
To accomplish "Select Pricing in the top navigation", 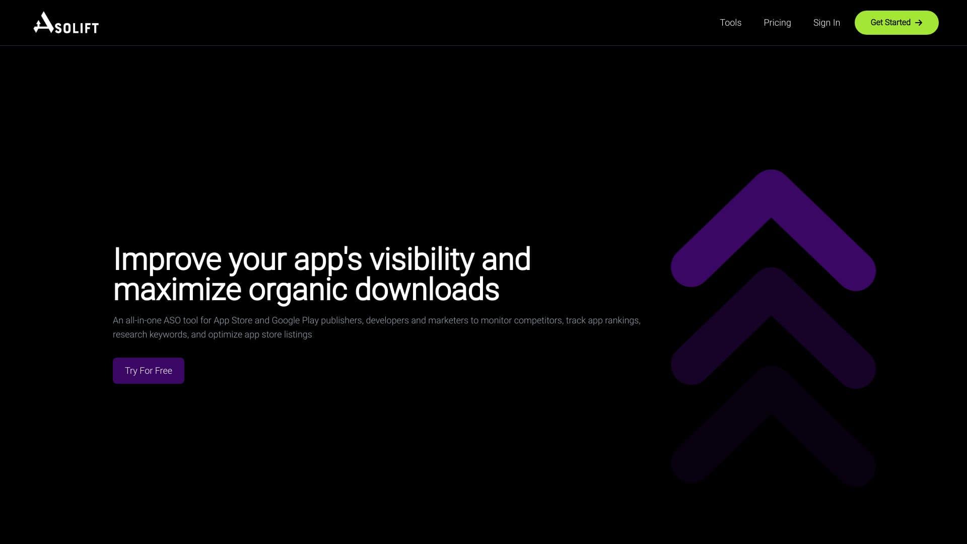I will tap(777, 23).
